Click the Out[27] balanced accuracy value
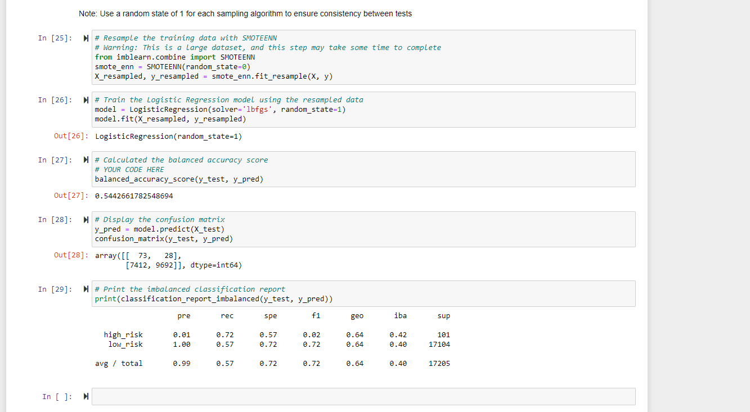750x412 pixels. pos(134,196)
